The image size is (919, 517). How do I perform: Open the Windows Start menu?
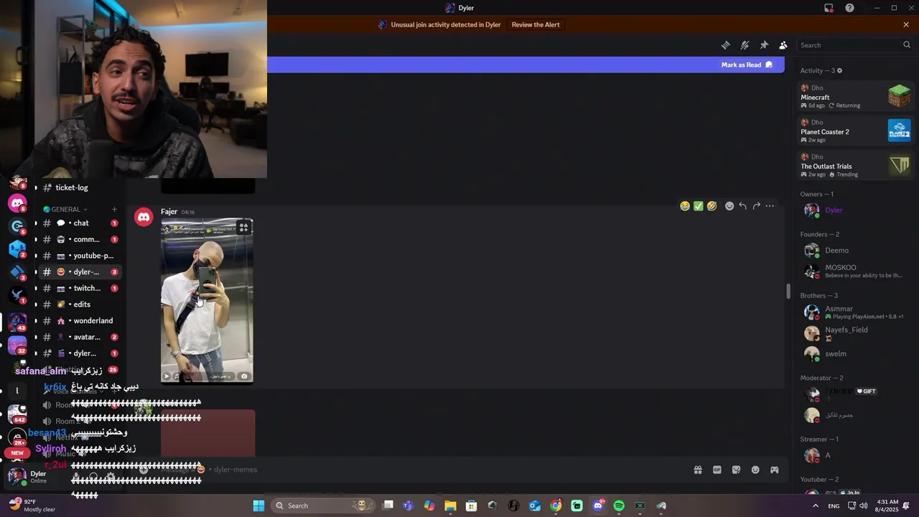pyautogui.click(x=258, y=506)
